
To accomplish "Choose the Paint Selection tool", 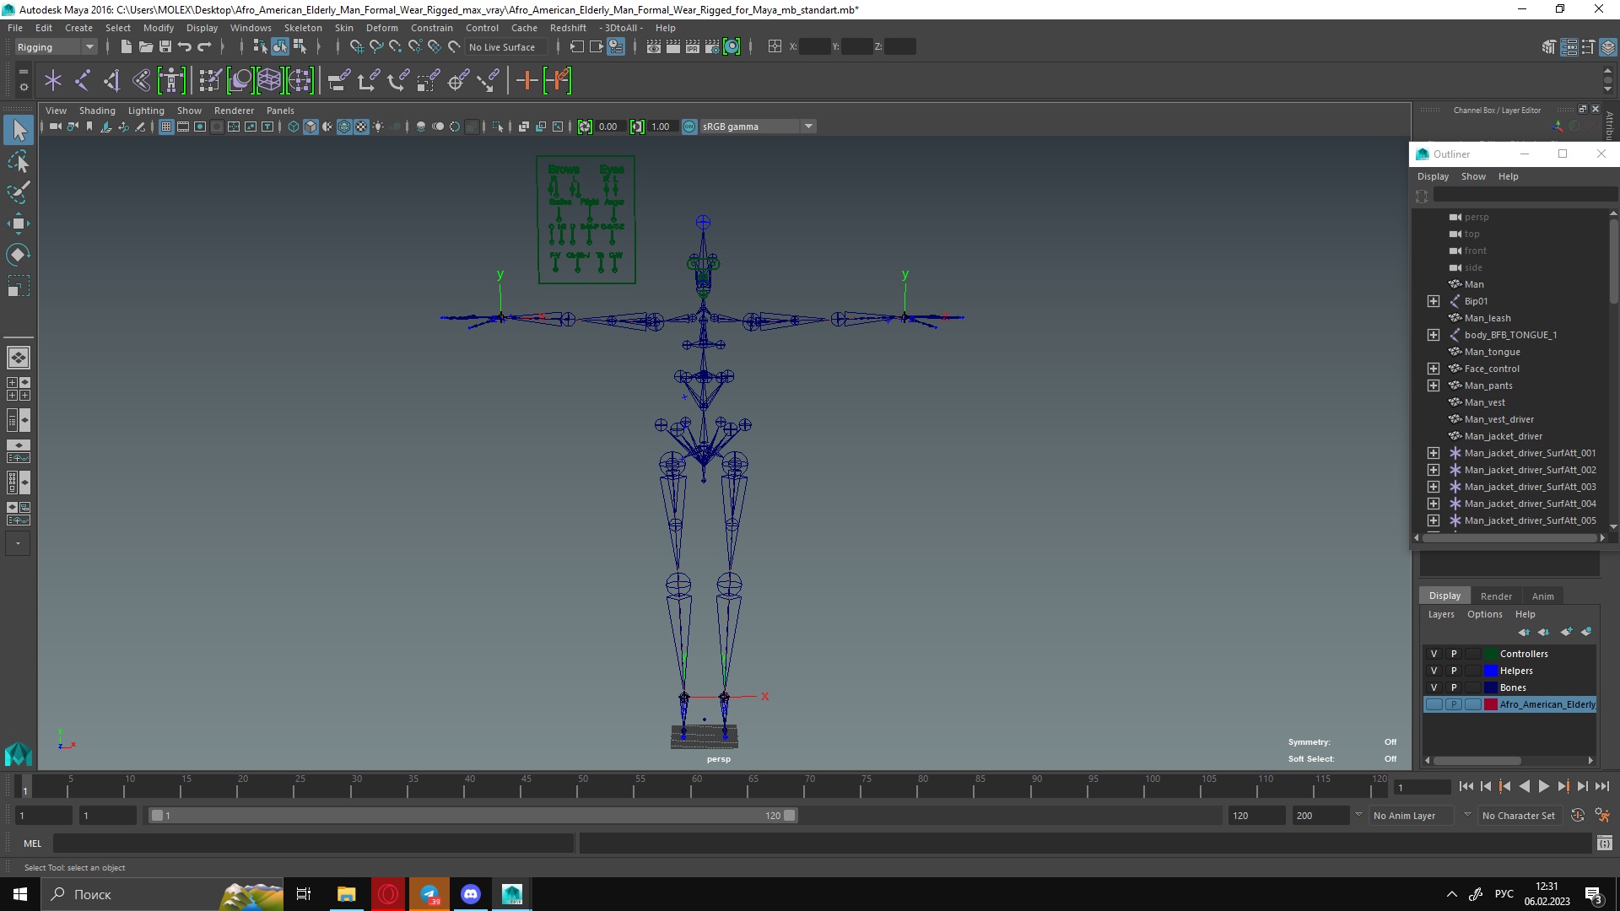I will [x=19, y=192].
